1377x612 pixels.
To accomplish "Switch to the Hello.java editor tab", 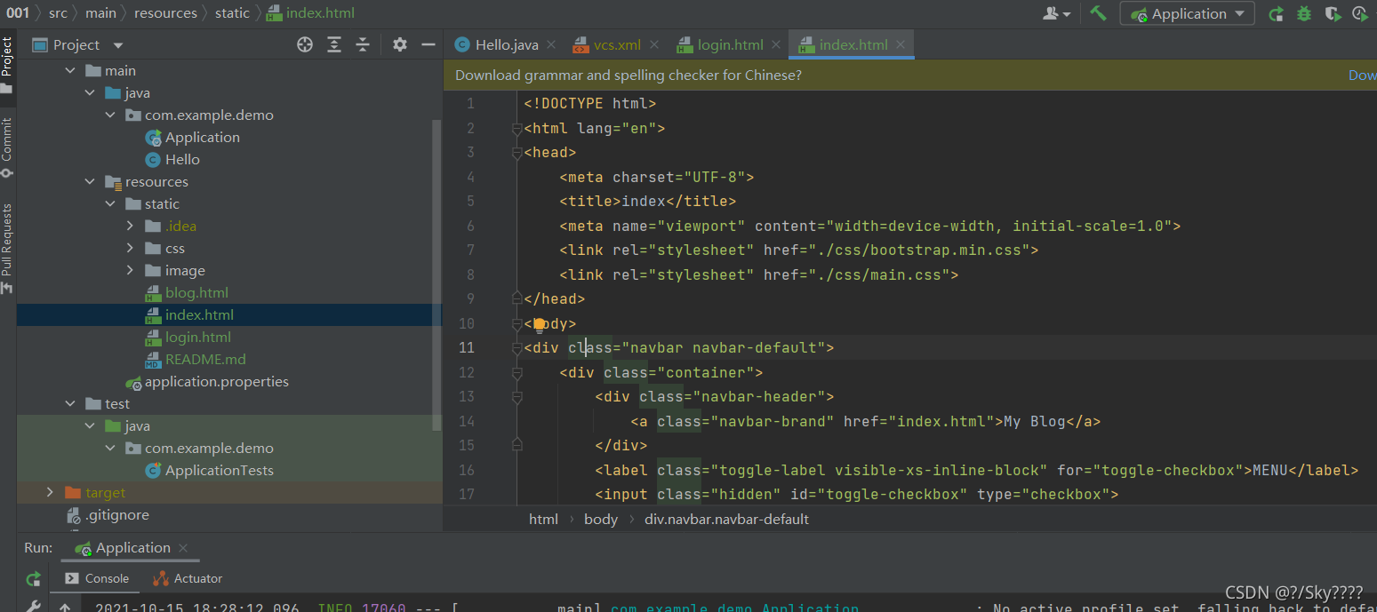I will coord(507,44).
